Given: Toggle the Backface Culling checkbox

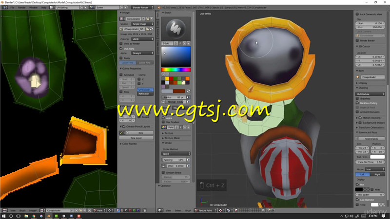Looking at the screenshot, I should point(357,103).
